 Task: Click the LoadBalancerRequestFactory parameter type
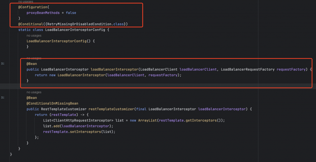247,69
